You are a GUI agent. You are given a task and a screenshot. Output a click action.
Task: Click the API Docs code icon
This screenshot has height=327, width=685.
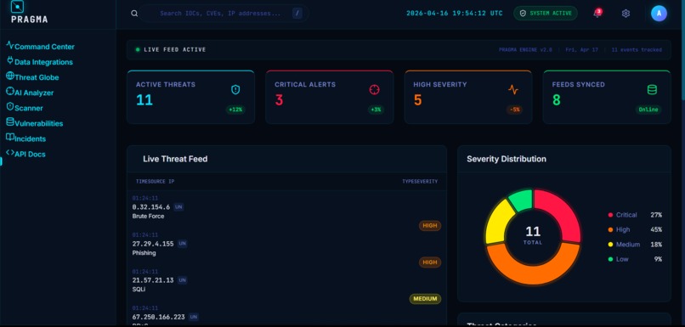[x=10, y=153]
